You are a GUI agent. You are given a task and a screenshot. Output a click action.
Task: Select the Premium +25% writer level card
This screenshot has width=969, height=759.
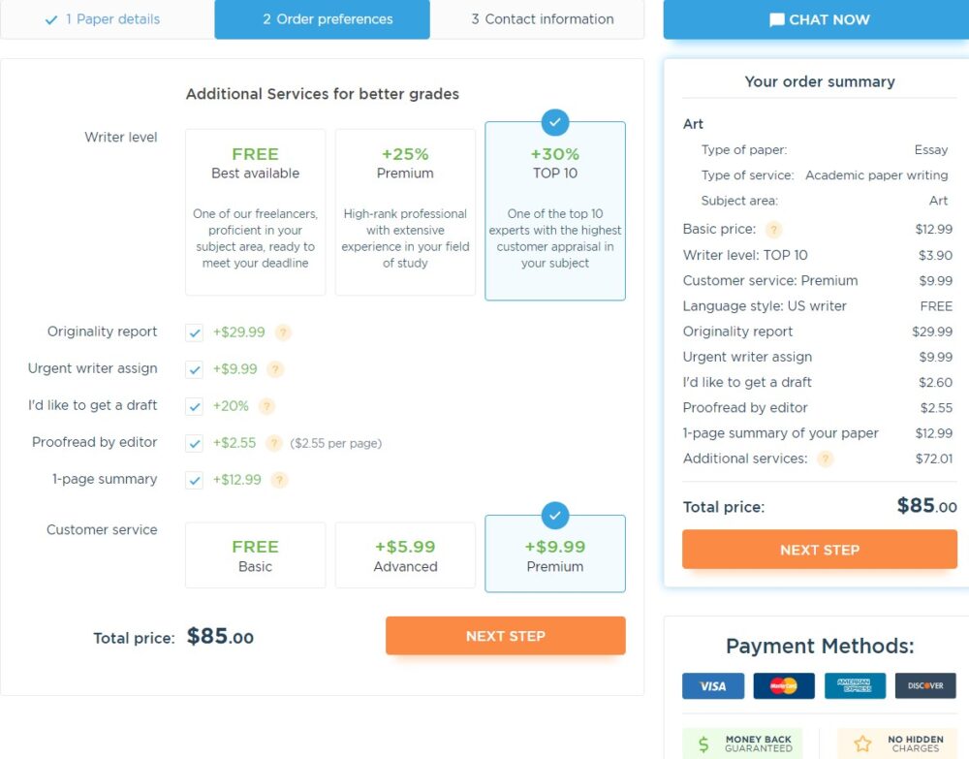(405, 212)
